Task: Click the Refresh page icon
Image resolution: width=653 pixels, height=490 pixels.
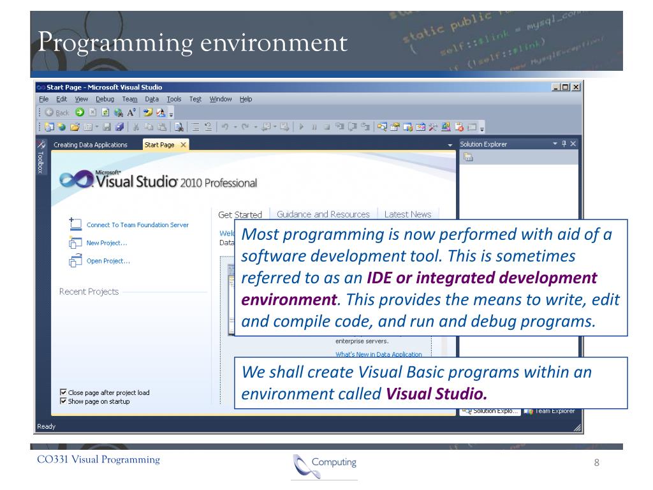Action: tap(105, 112)
